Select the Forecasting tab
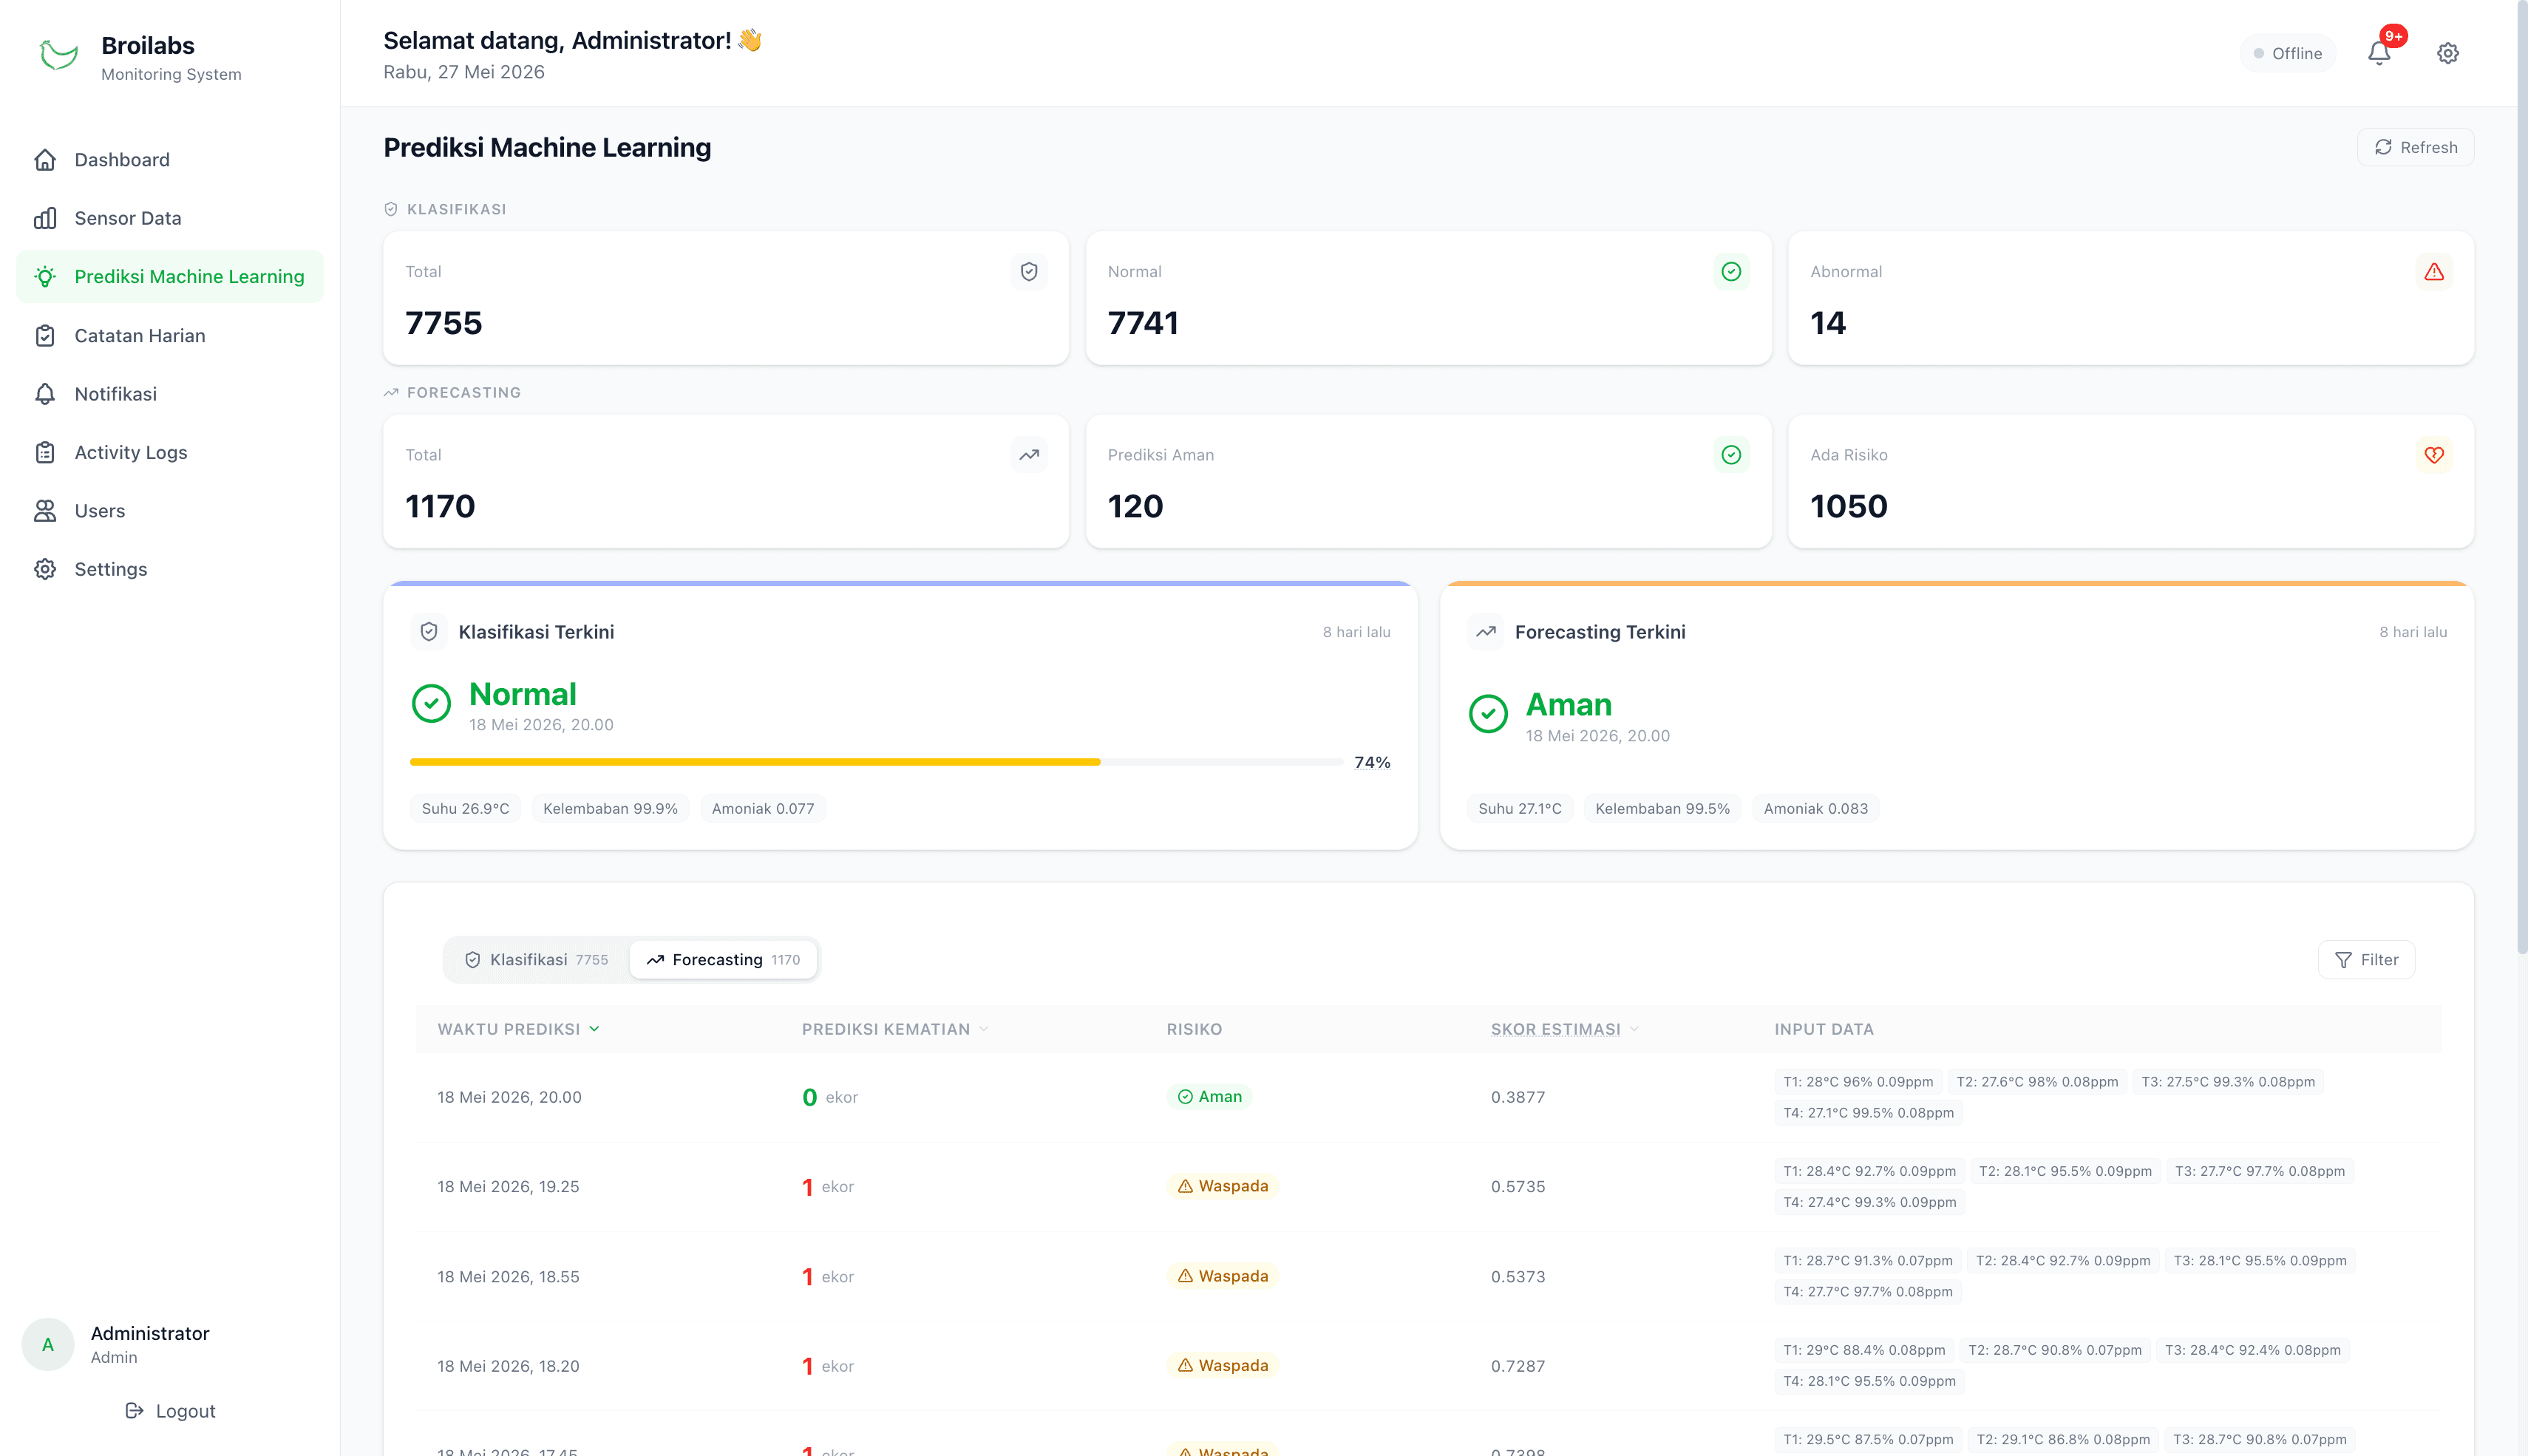The width and height of the screenshot is (2528, 1456). (723, 960)
